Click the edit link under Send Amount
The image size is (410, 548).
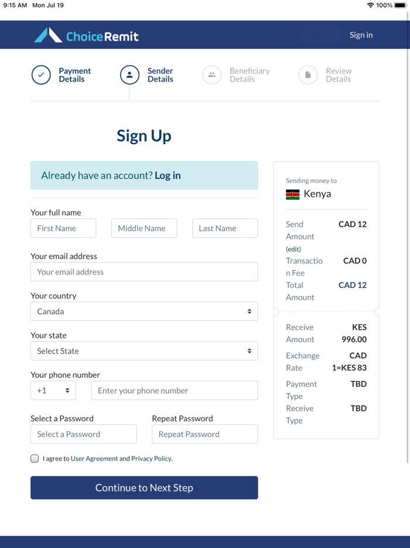[x=293, y=249]
